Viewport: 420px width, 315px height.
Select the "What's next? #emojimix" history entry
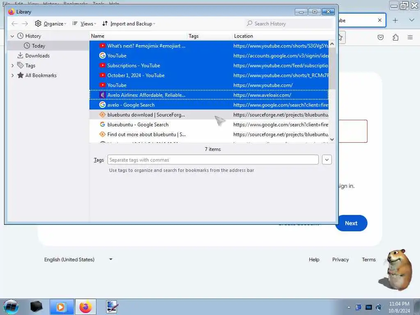tap(209, 46)
